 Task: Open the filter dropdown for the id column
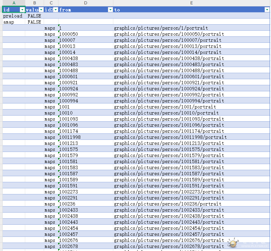tap(22, 10)
